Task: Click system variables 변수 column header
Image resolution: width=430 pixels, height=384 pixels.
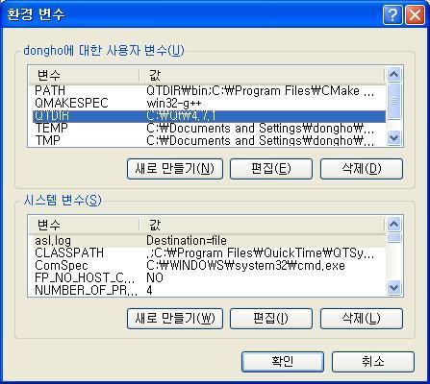Action: coord(84,226)
